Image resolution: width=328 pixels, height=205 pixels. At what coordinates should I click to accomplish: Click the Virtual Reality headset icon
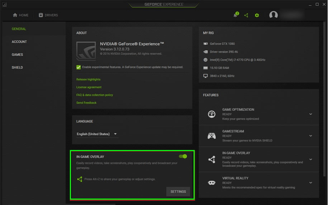(x=211, y=182)
